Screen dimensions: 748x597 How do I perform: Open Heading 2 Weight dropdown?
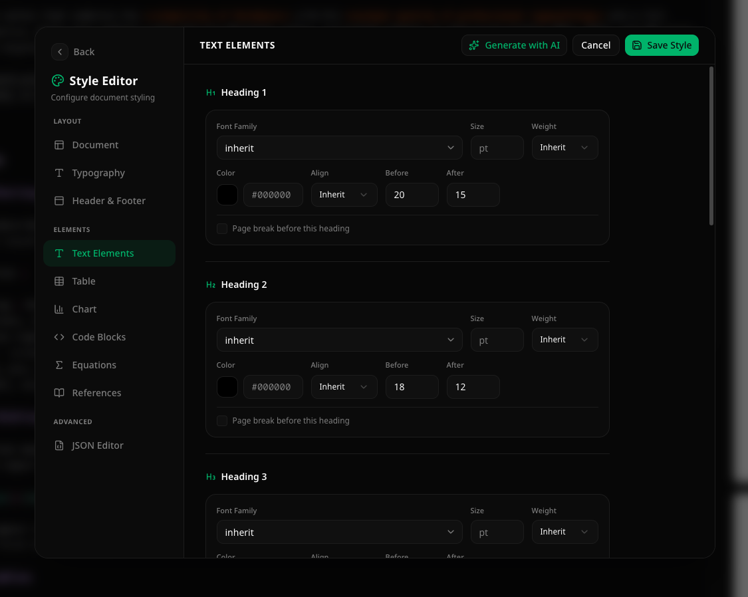564,340
